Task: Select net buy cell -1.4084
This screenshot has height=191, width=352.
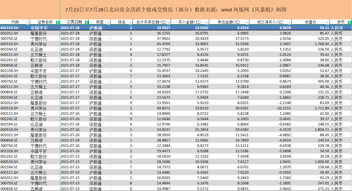Action: pos(270,60)
